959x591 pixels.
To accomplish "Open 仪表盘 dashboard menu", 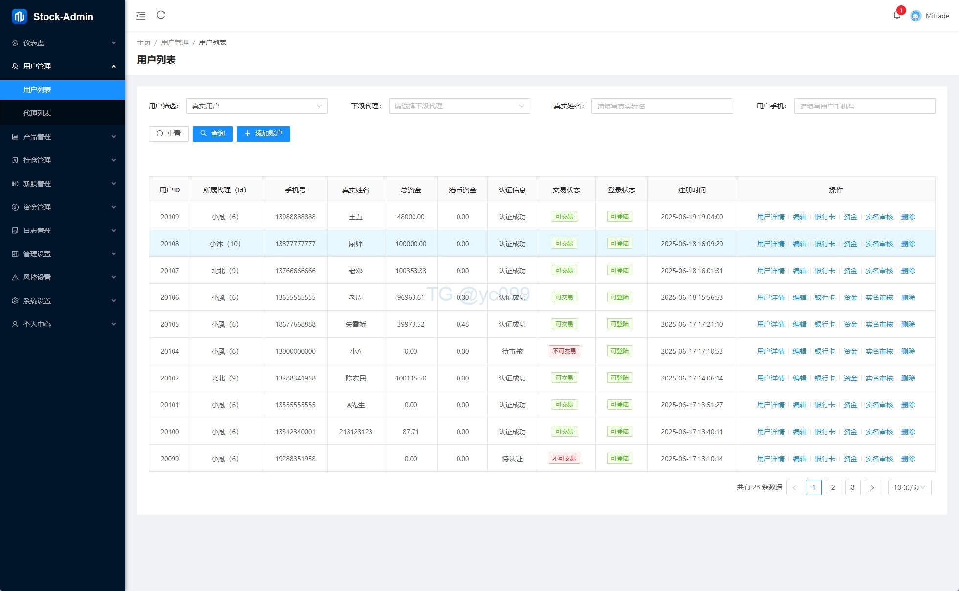I will [63, 43].
